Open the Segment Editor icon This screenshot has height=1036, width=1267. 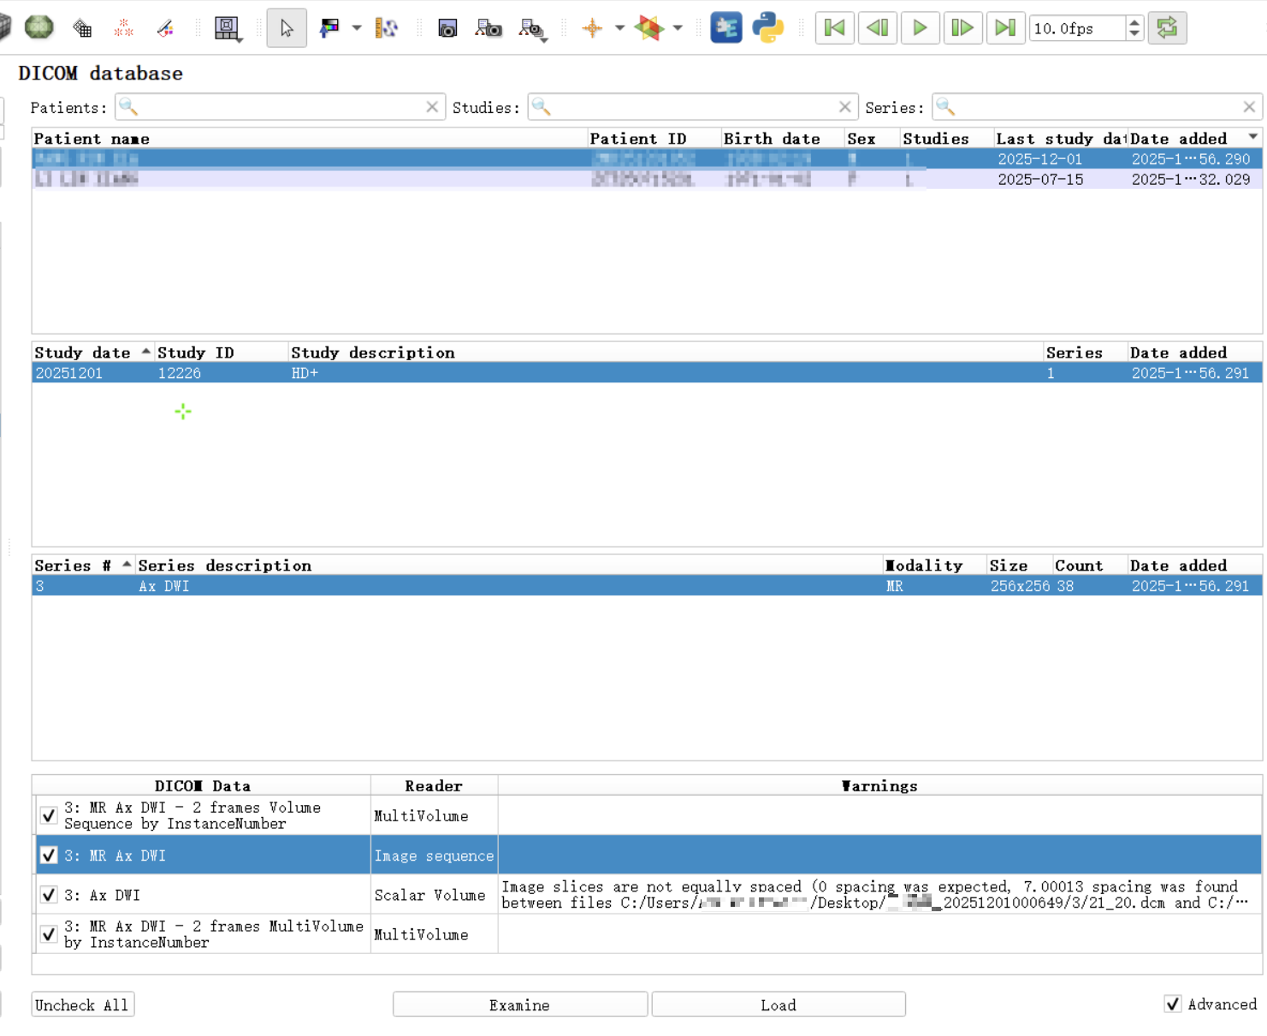[x=165, y=28]
